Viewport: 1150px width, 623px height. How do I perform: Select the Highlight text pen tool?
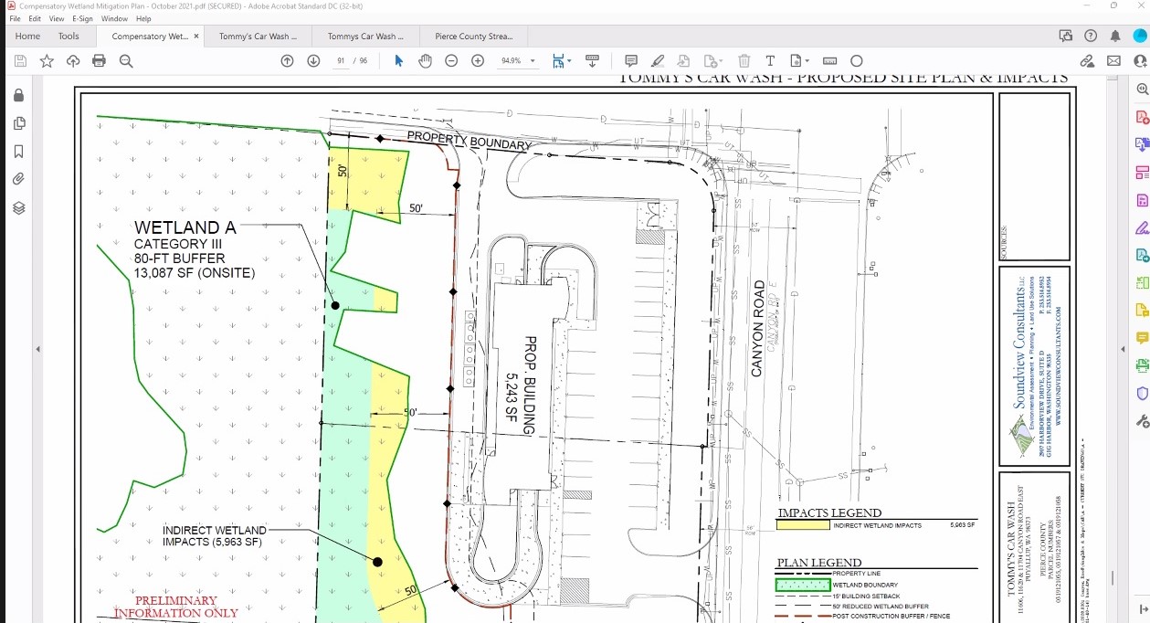(x=657, y=61)
